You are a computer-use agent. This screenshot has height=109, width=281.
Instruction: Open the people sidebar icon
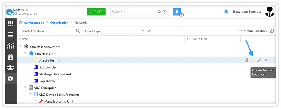click(x=10, y=68)
